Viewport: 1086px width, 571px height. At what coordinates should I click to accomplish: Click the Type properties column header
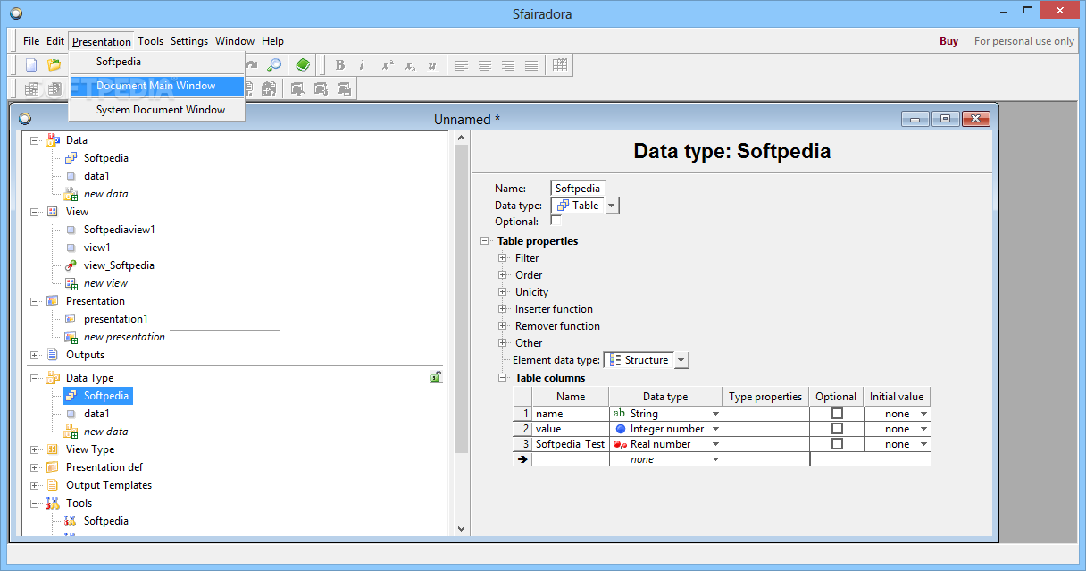click(766, 397)
